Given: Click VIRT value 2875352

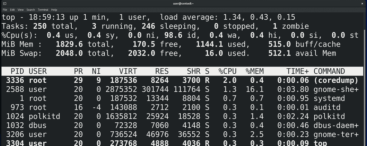Looking at the screenshot, I should pyautogui.click(x=121, y=89).
